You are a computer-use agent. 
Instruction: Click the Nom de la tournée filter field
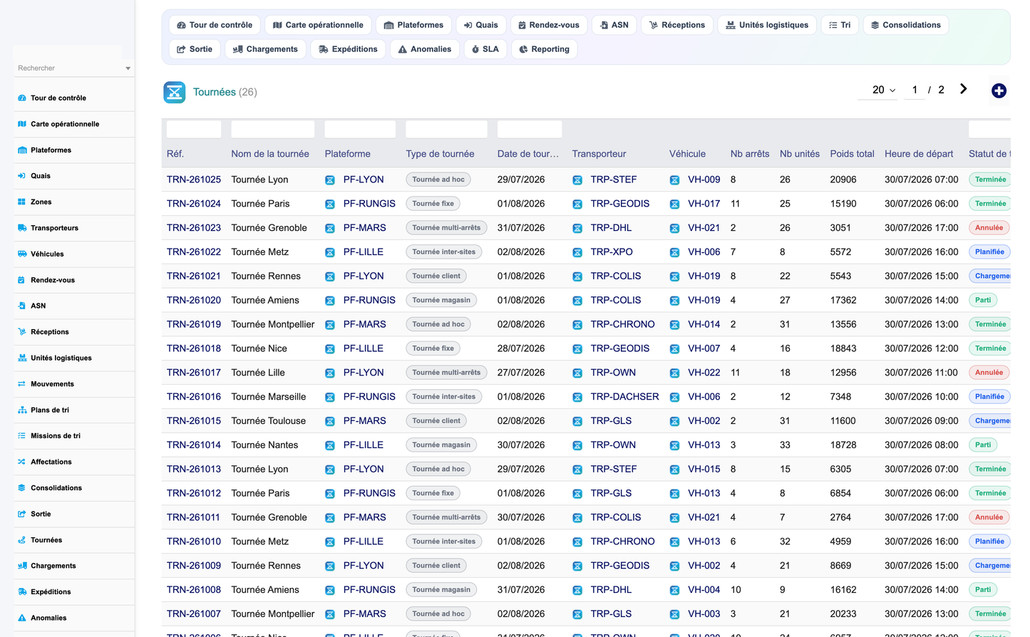pyautogui.click(x=273, y=129)
